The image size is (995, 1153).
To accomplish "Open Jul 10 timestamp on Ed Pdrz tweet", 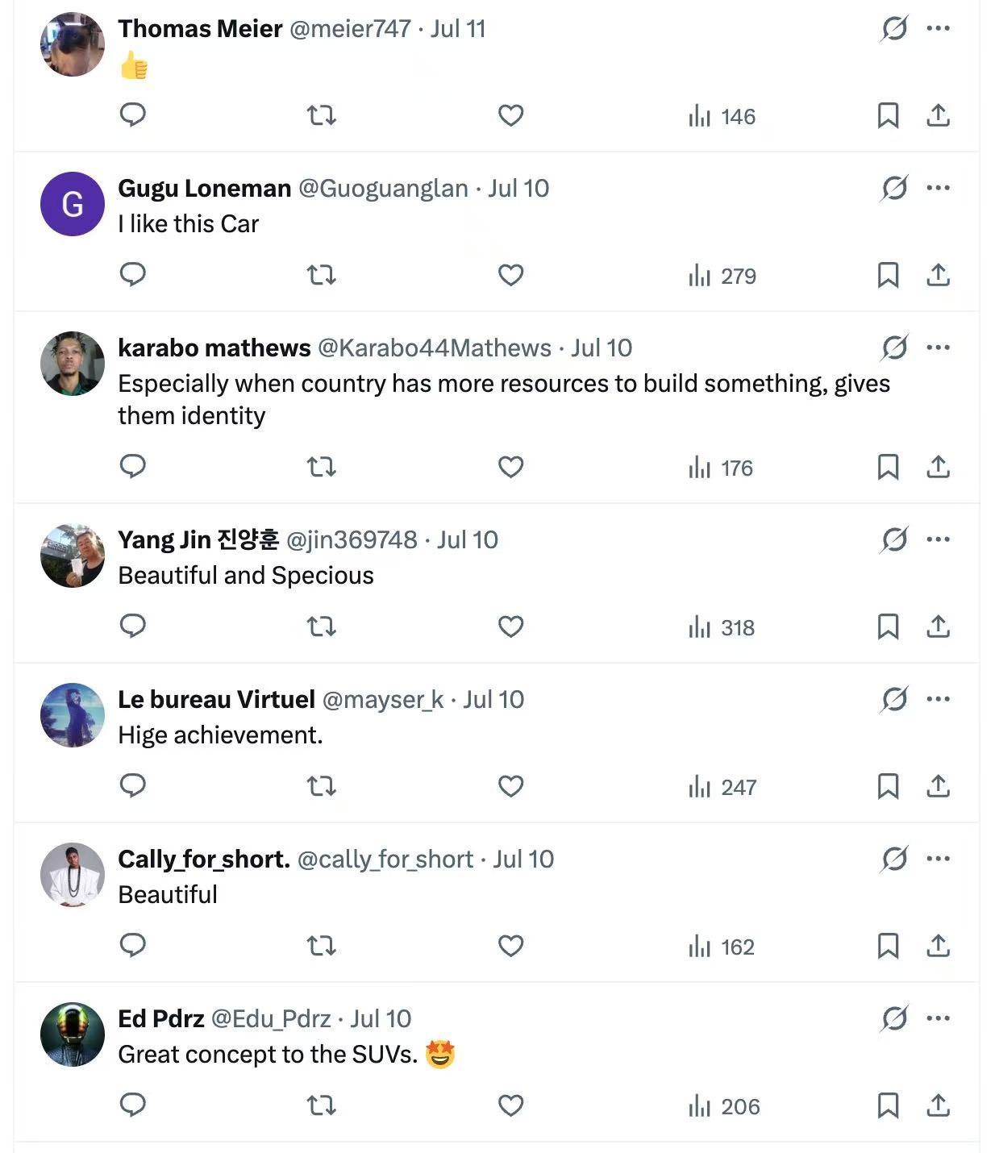I will 381,1018.
